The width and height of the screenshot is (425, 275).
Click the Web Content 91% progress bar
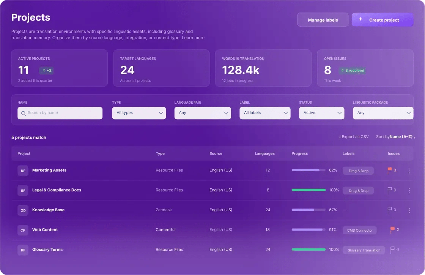pos(309,229)
